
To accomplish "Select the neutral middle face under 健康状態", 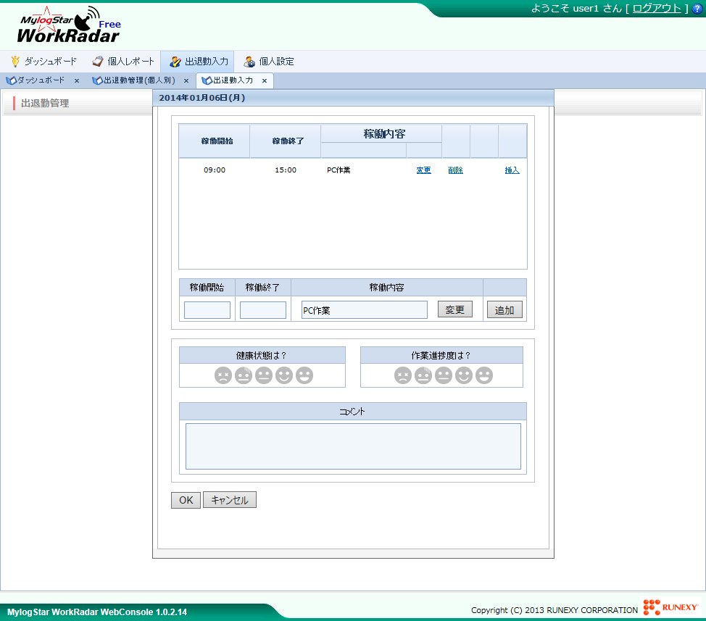I will [x=263, y=375].
